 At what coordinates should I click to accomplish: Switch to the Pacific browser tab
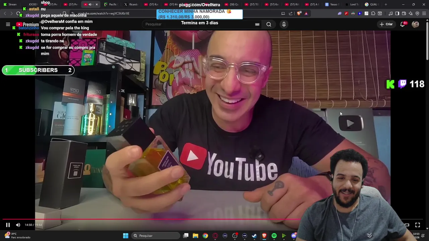point(111,4)
